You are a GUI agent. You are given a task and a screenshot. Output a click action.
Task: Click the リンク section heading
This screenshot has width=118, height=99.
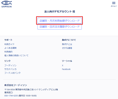pyautogui.click(x=7, y=61)
